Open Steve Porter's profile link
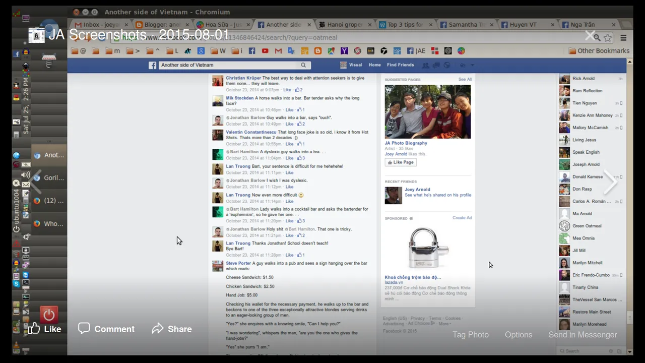 (x=238, y=263)
